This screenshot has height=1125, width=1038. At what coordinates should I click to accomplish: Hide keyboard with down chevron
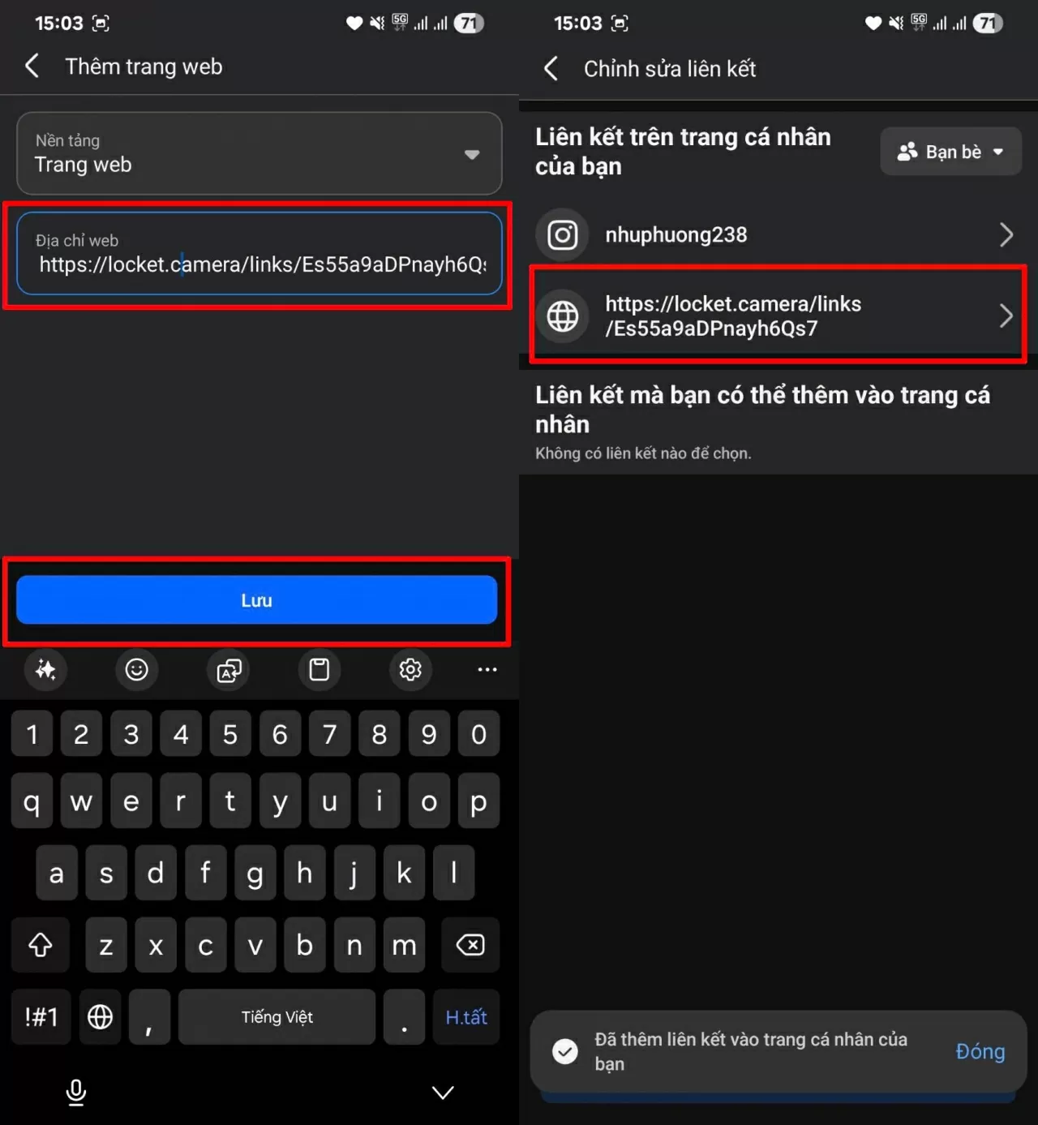pos(443,1093)
